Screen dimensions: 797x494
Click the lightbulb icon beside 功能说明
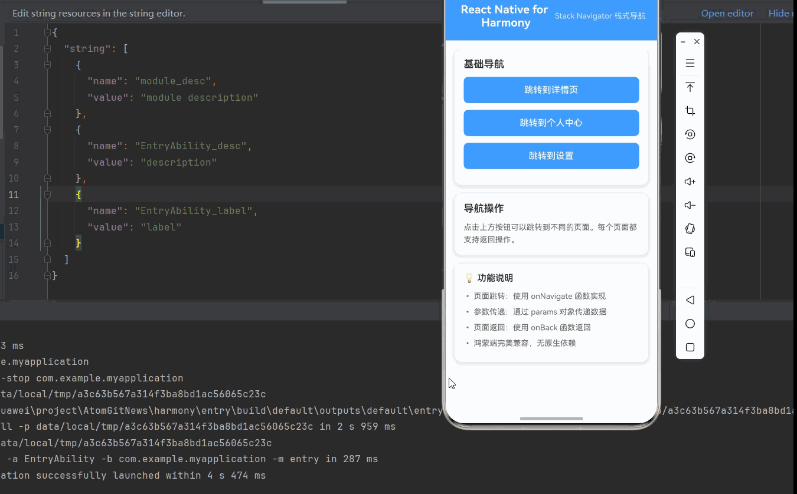point(469,278)
